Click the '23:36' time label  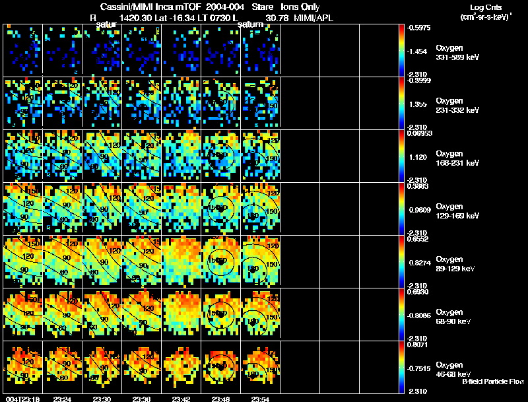[141, 399]
